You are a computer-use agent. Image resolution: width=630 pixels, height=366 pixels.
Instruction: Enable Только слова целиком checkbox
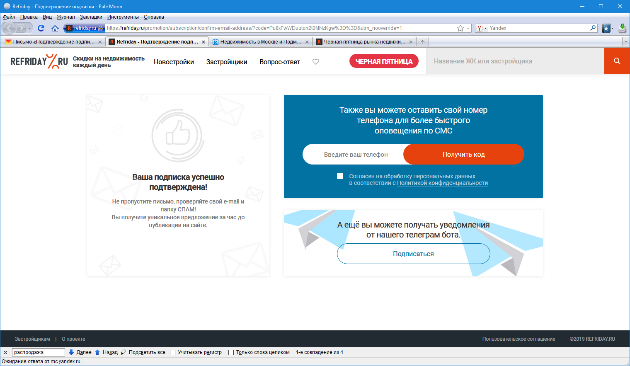click(x=231, y=353)
